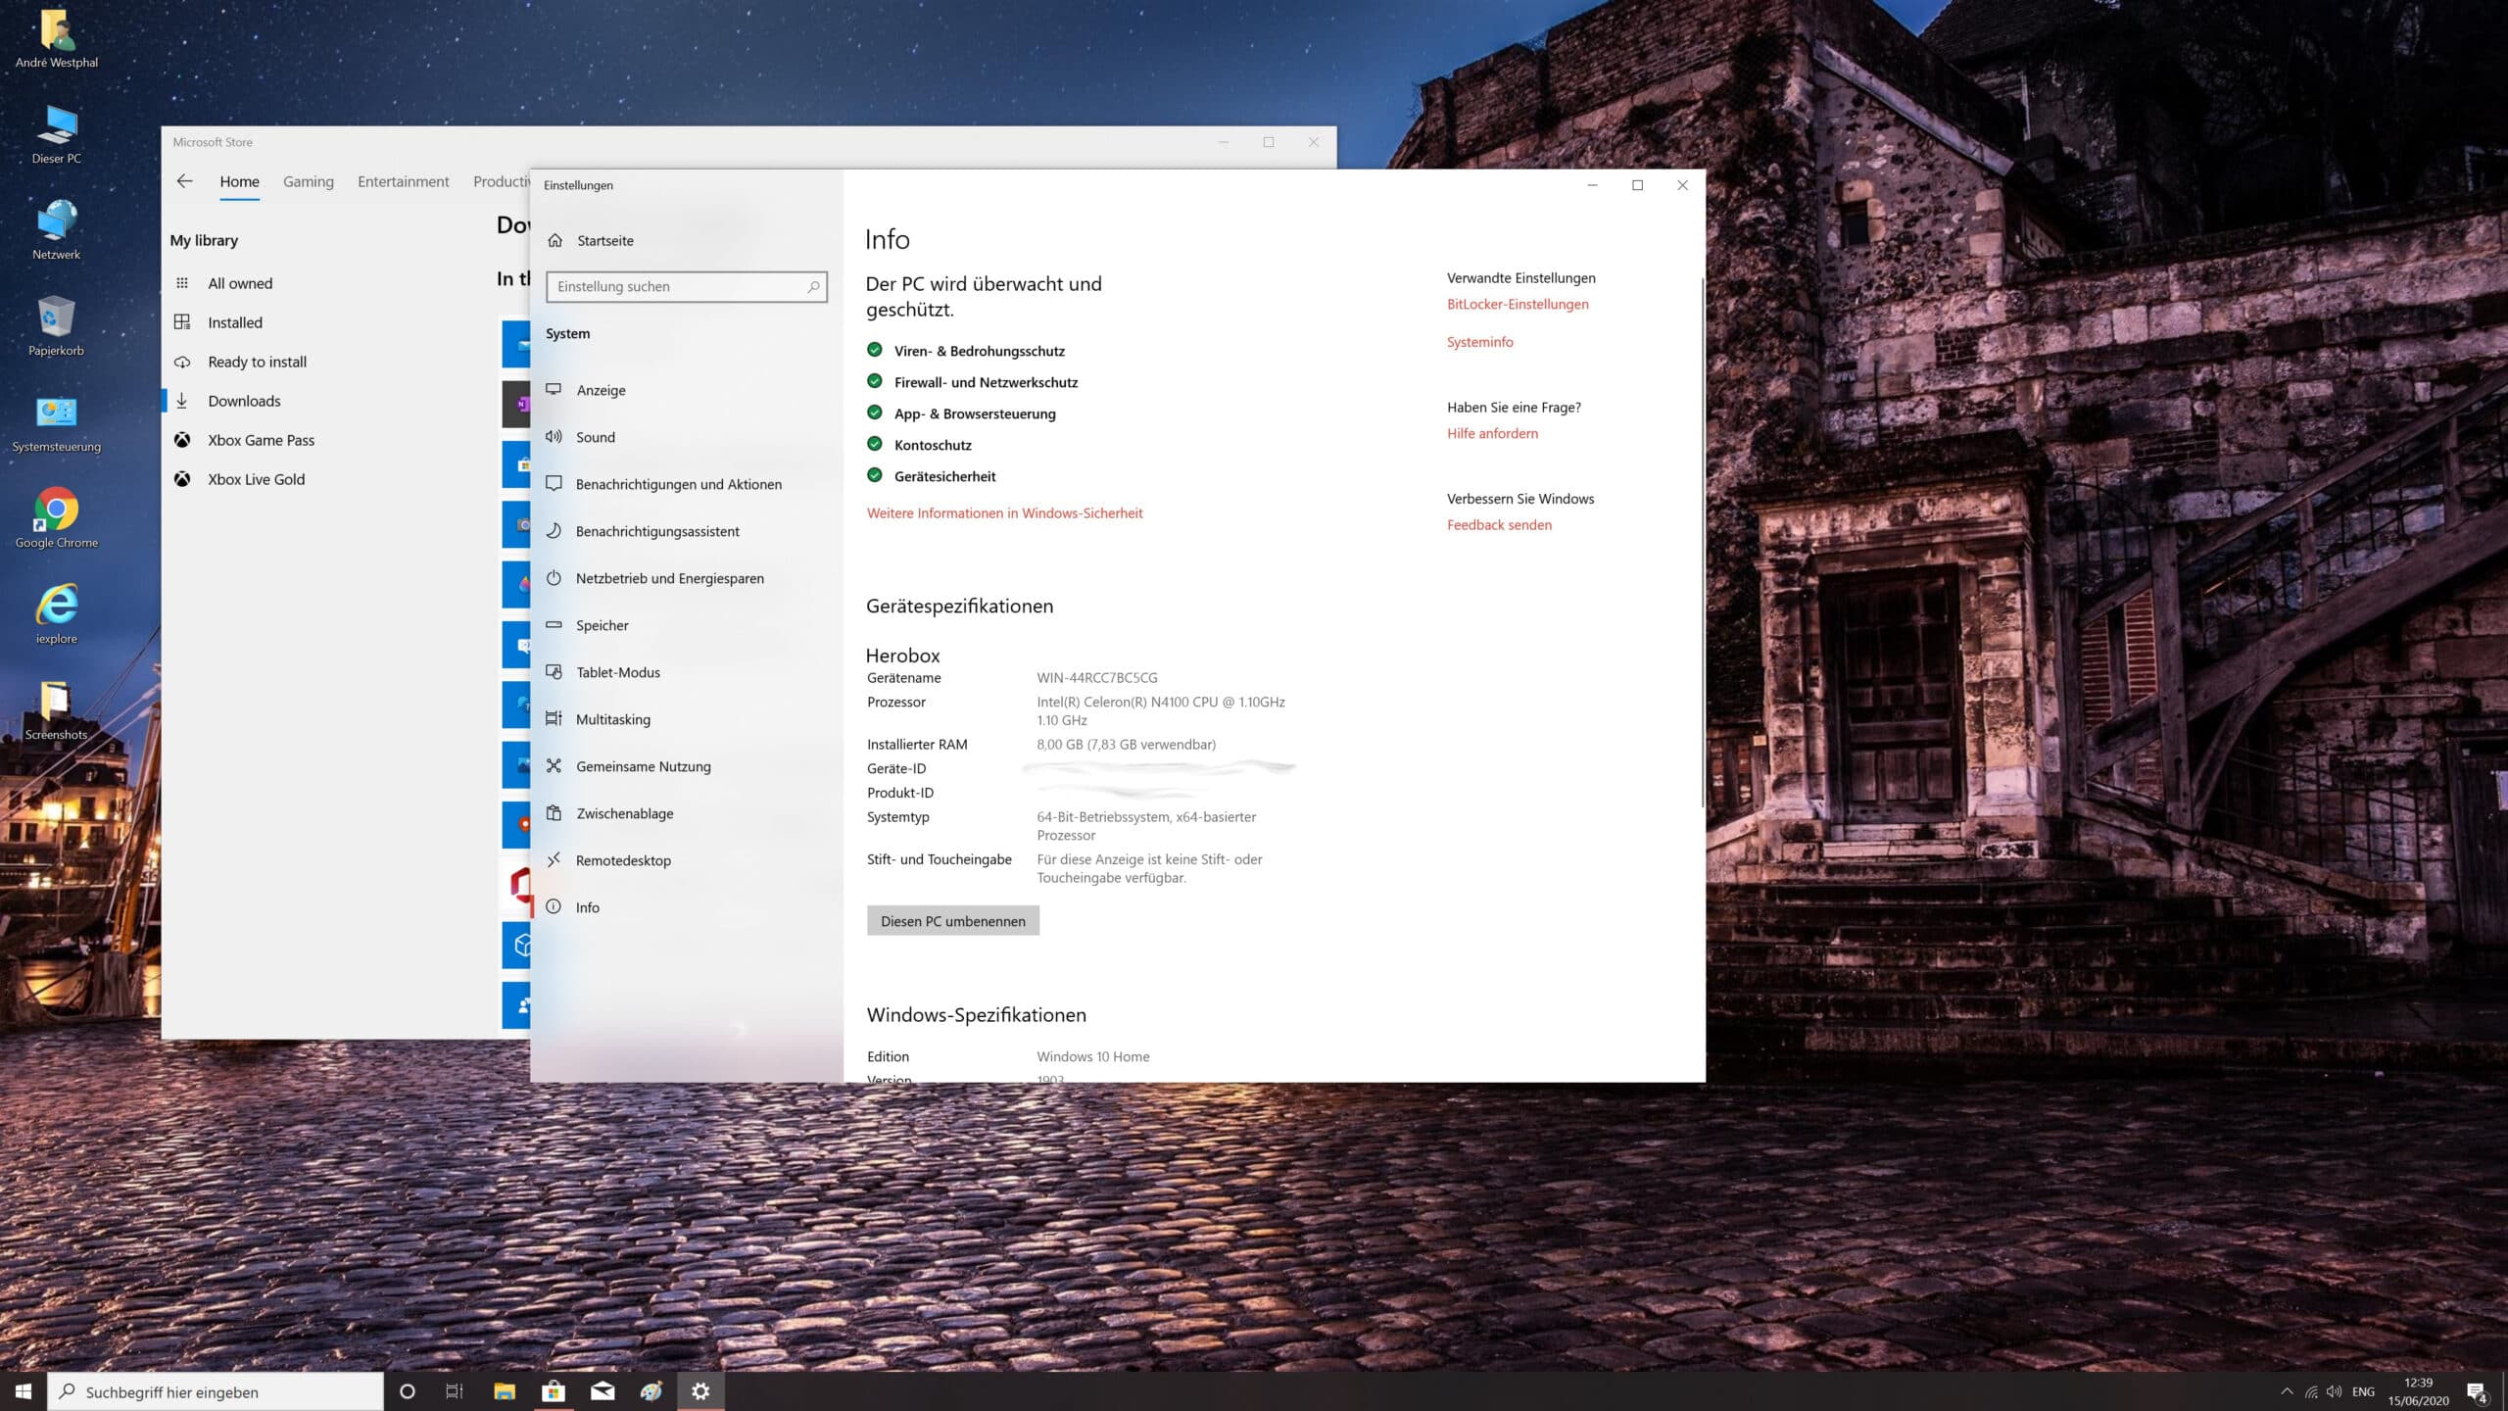Image resolution: width=2508 pixels, height=1411 pixels.
Task: Open the André Westphal desktop folder
Action: (x=57, y=39)
